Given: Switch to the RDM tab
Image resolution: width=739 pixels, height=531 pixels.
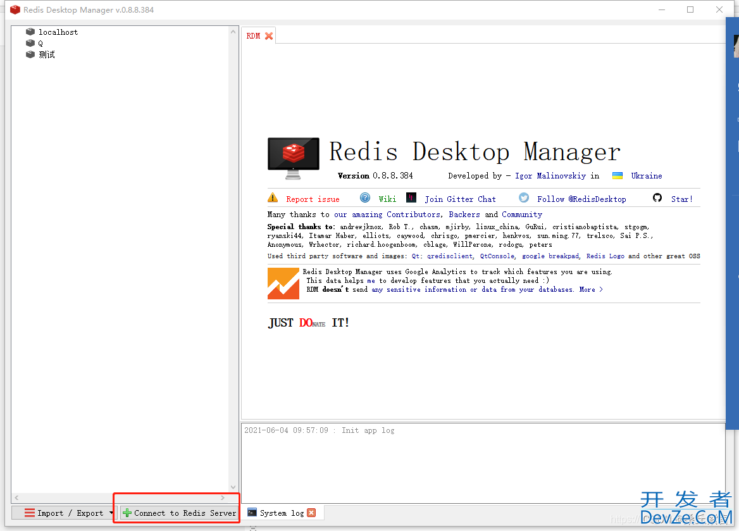Looking at the screenshot, I should tap(253, 36).
